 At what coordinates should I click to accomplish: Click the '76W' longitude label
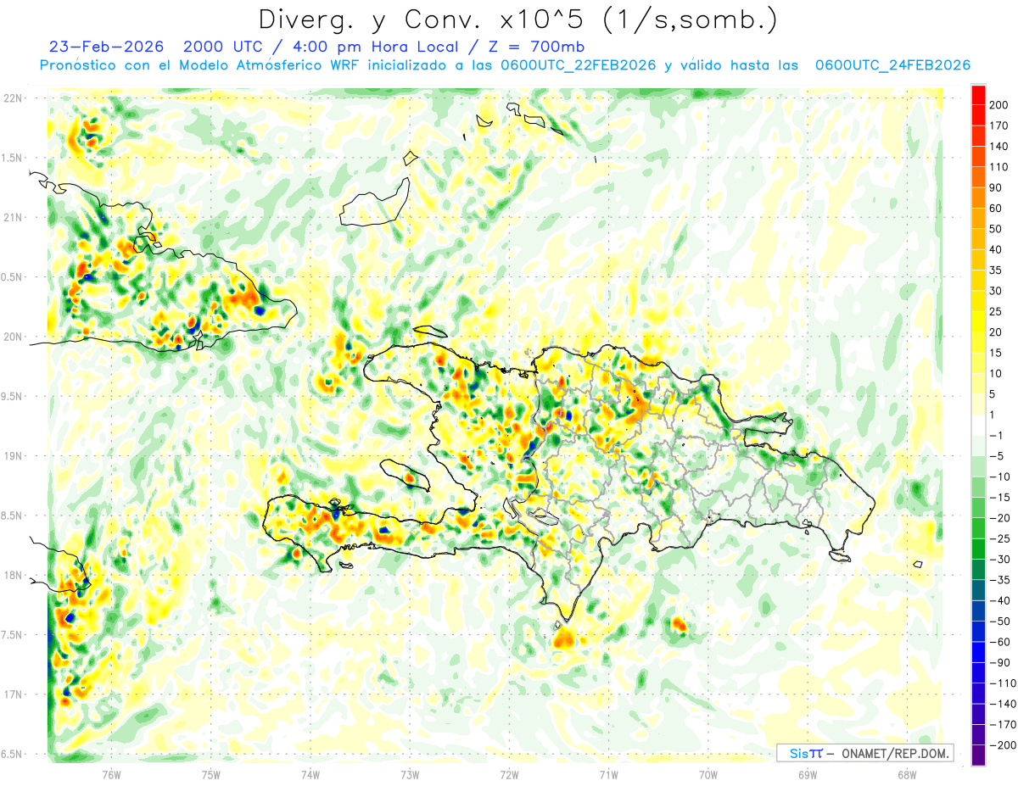111,774
